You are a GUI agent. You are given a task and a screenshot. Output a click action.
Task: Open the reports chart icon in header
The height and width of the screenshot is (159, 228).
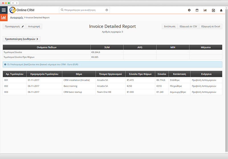(x=205, y=10)
